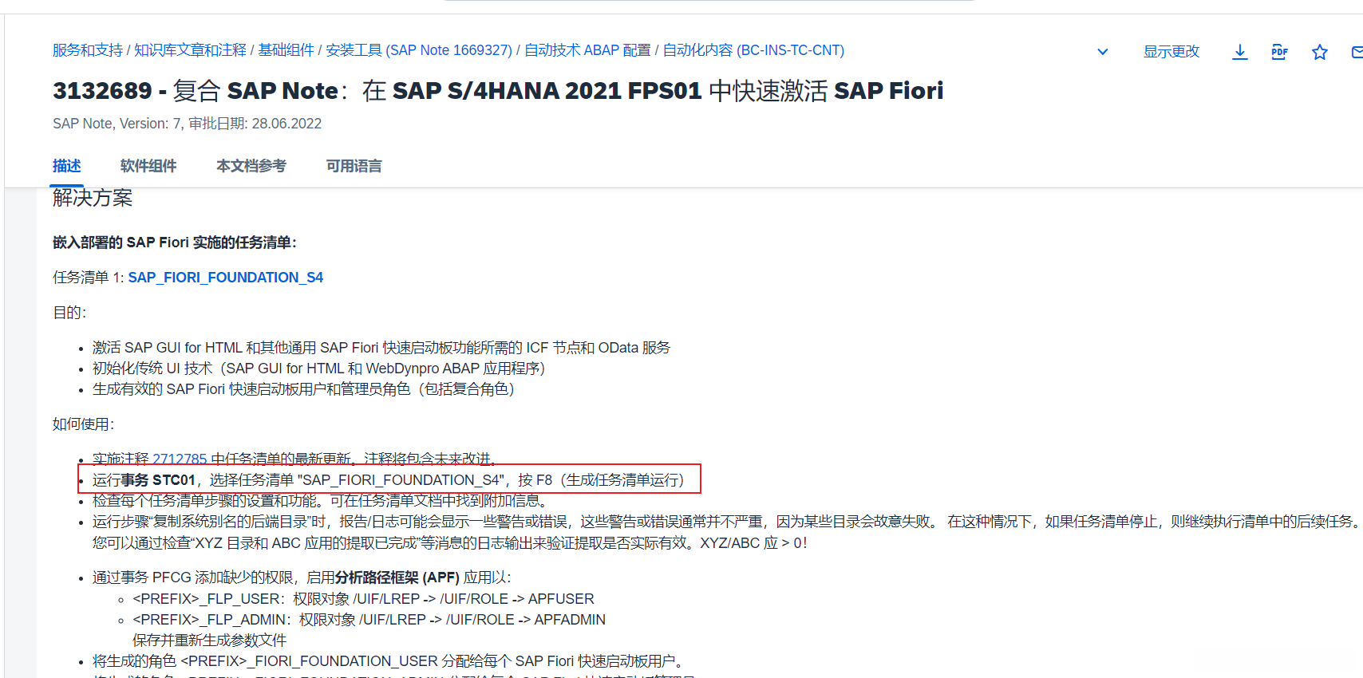
Task: Open the SAP_FIORI_FOUNDATION_S4 task list link
Action: coord(226,278)
